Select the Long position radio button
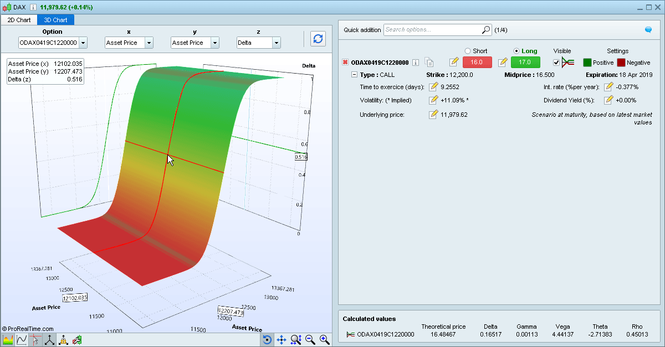 (x=515, y=50)
